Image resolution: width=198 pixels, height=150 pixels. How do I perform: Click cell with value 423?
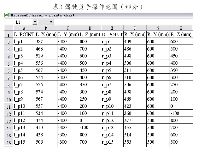pos(135,106)
